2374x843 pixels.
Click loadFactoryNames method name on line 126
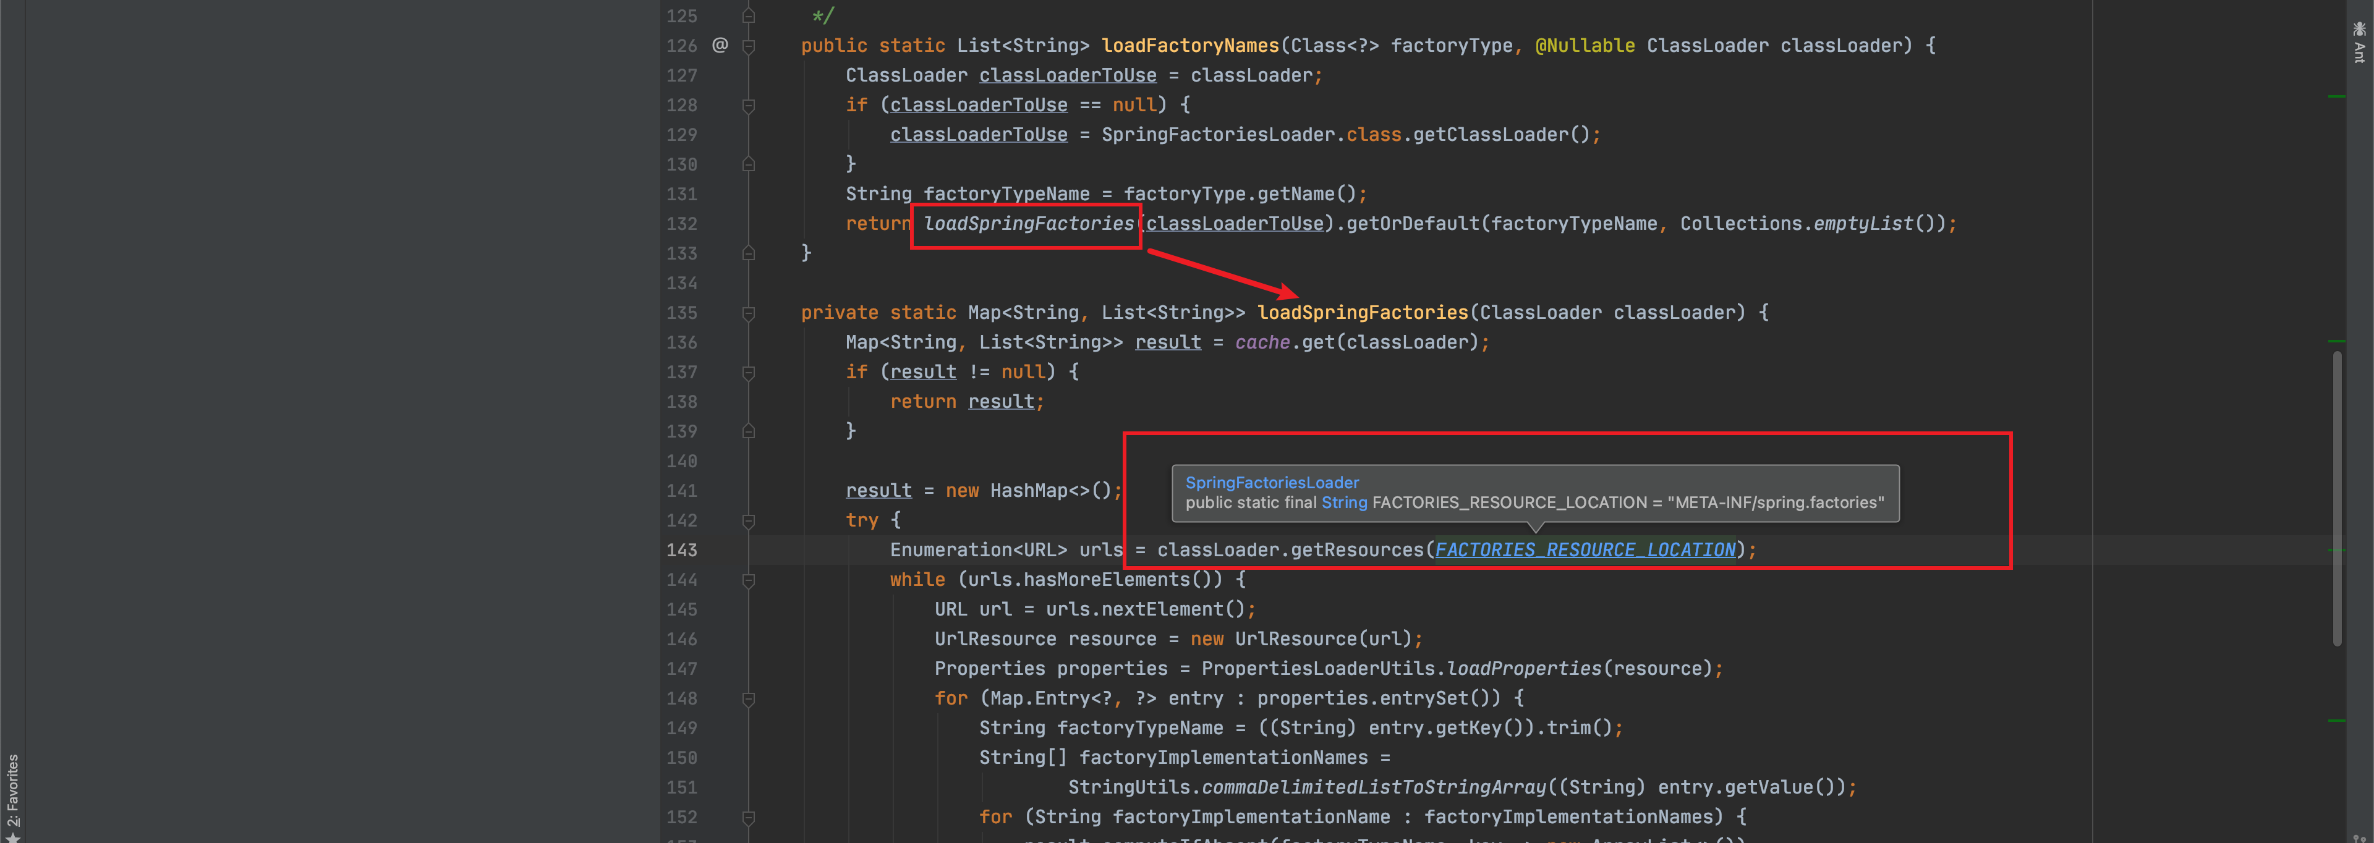(1189, 45)
